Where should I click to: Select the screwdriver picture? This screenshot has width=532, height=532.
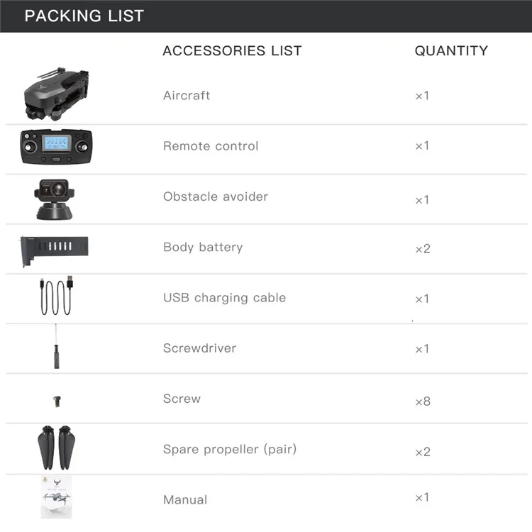56,346
